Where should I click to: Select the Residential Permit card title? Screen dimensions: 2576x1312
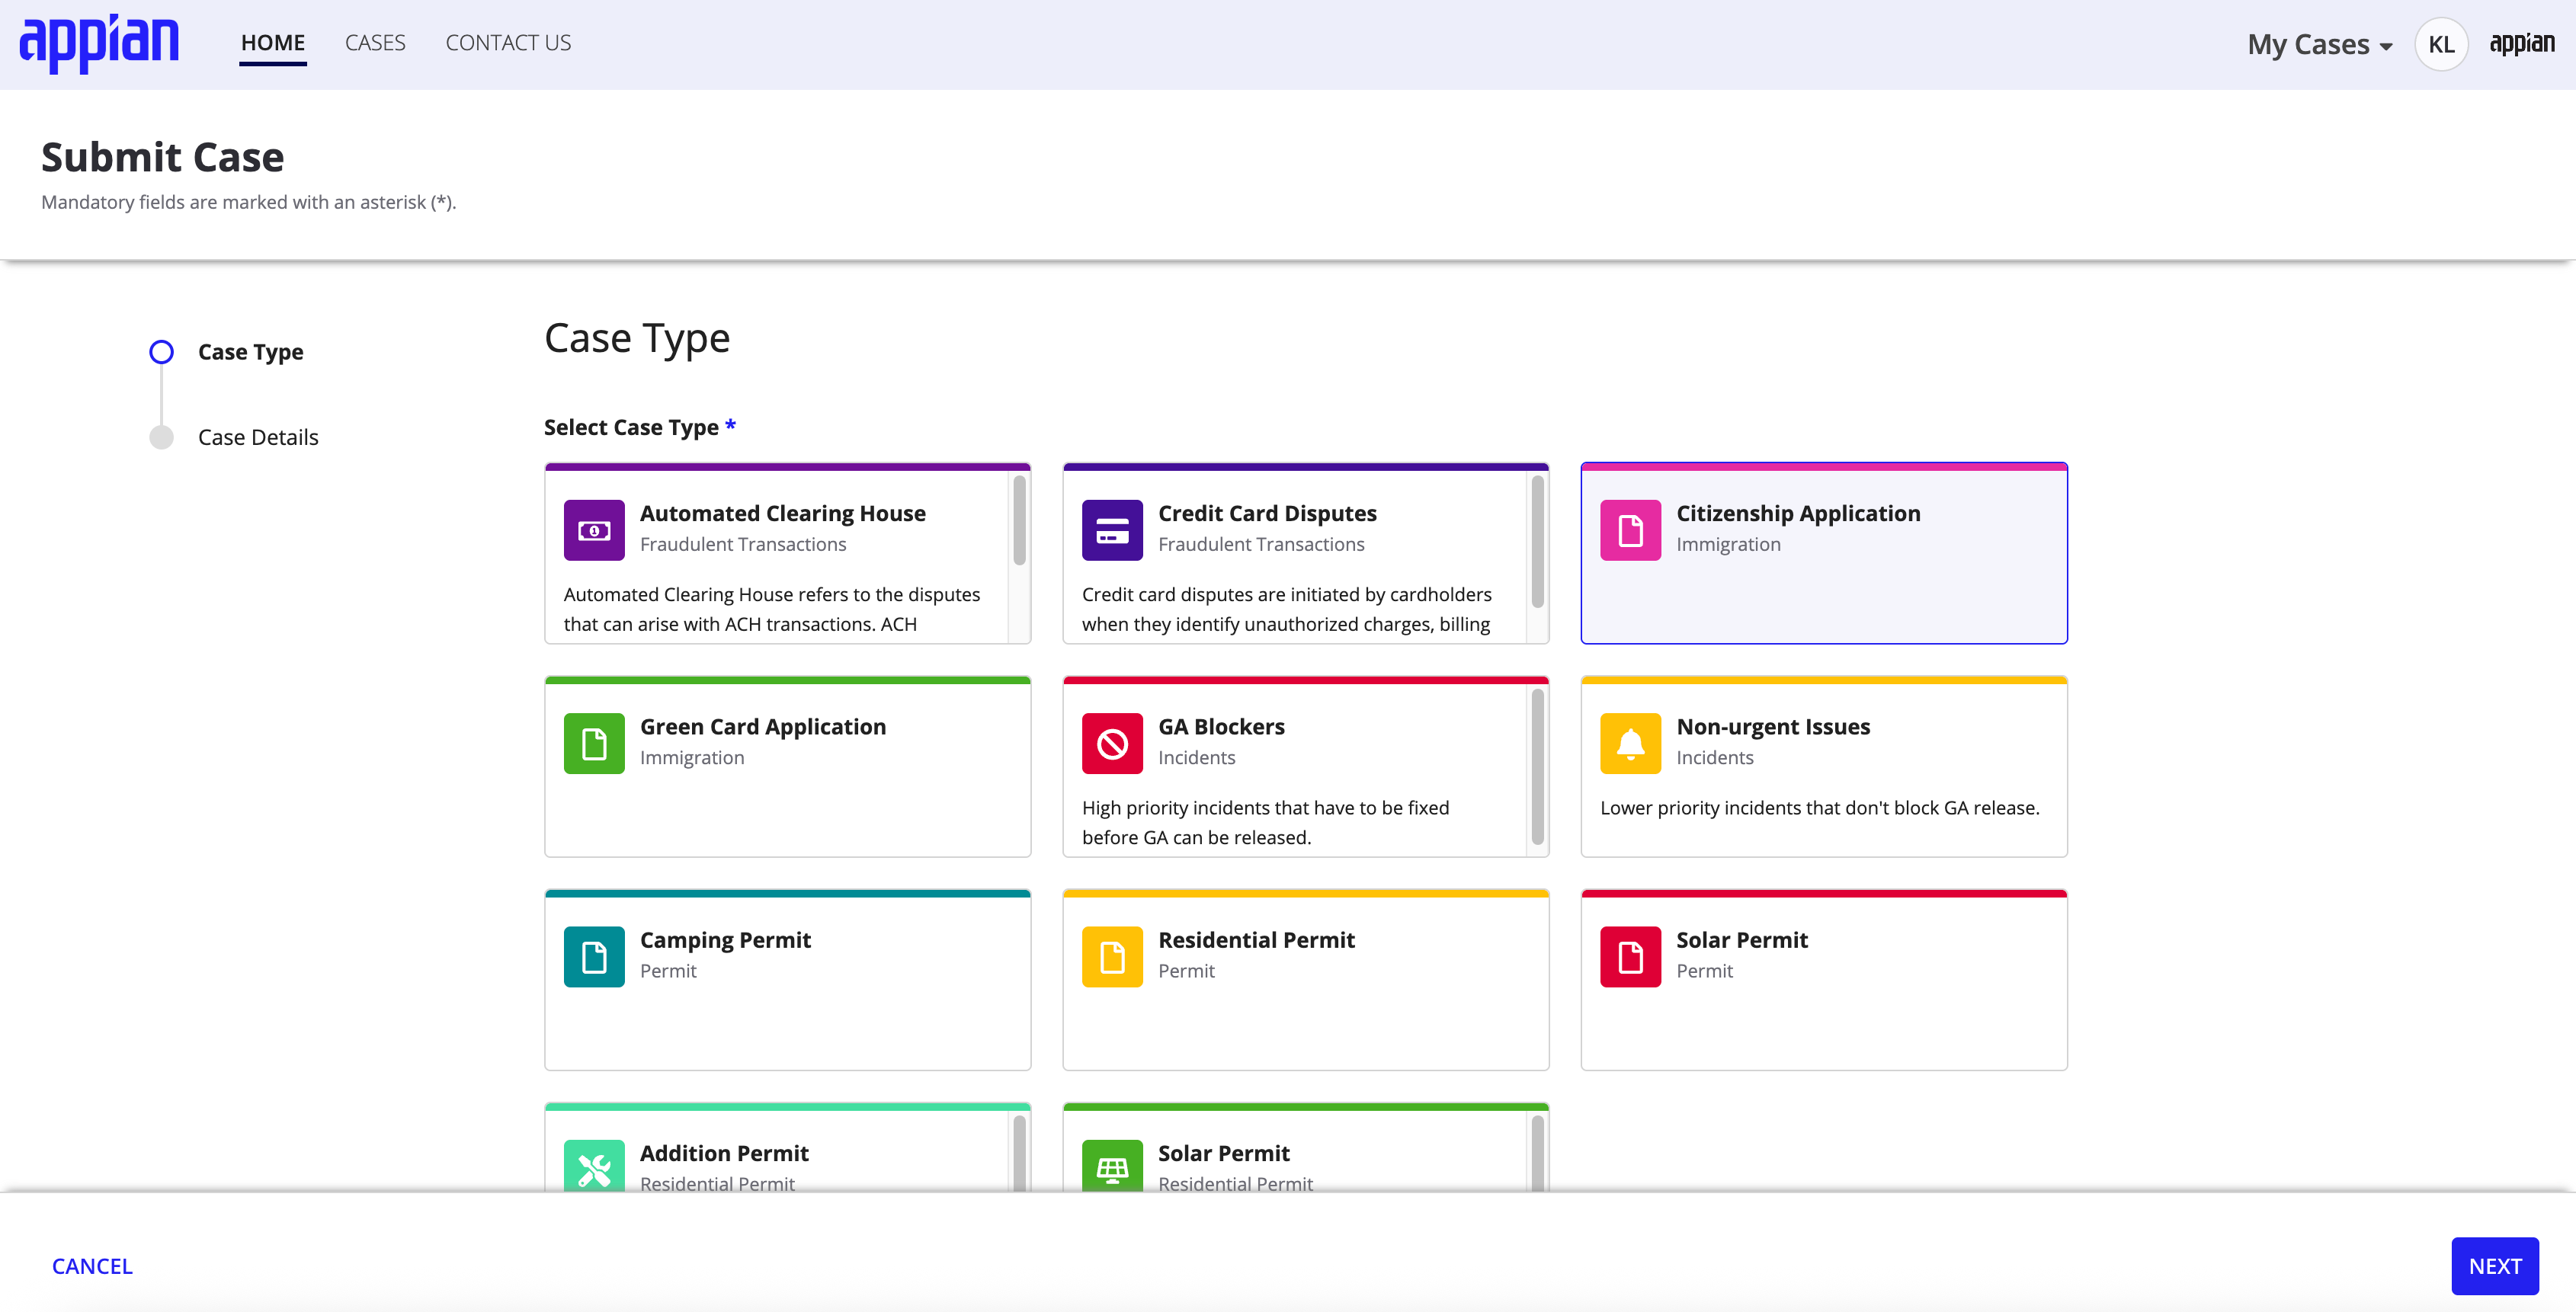[x=1256, y=940]
